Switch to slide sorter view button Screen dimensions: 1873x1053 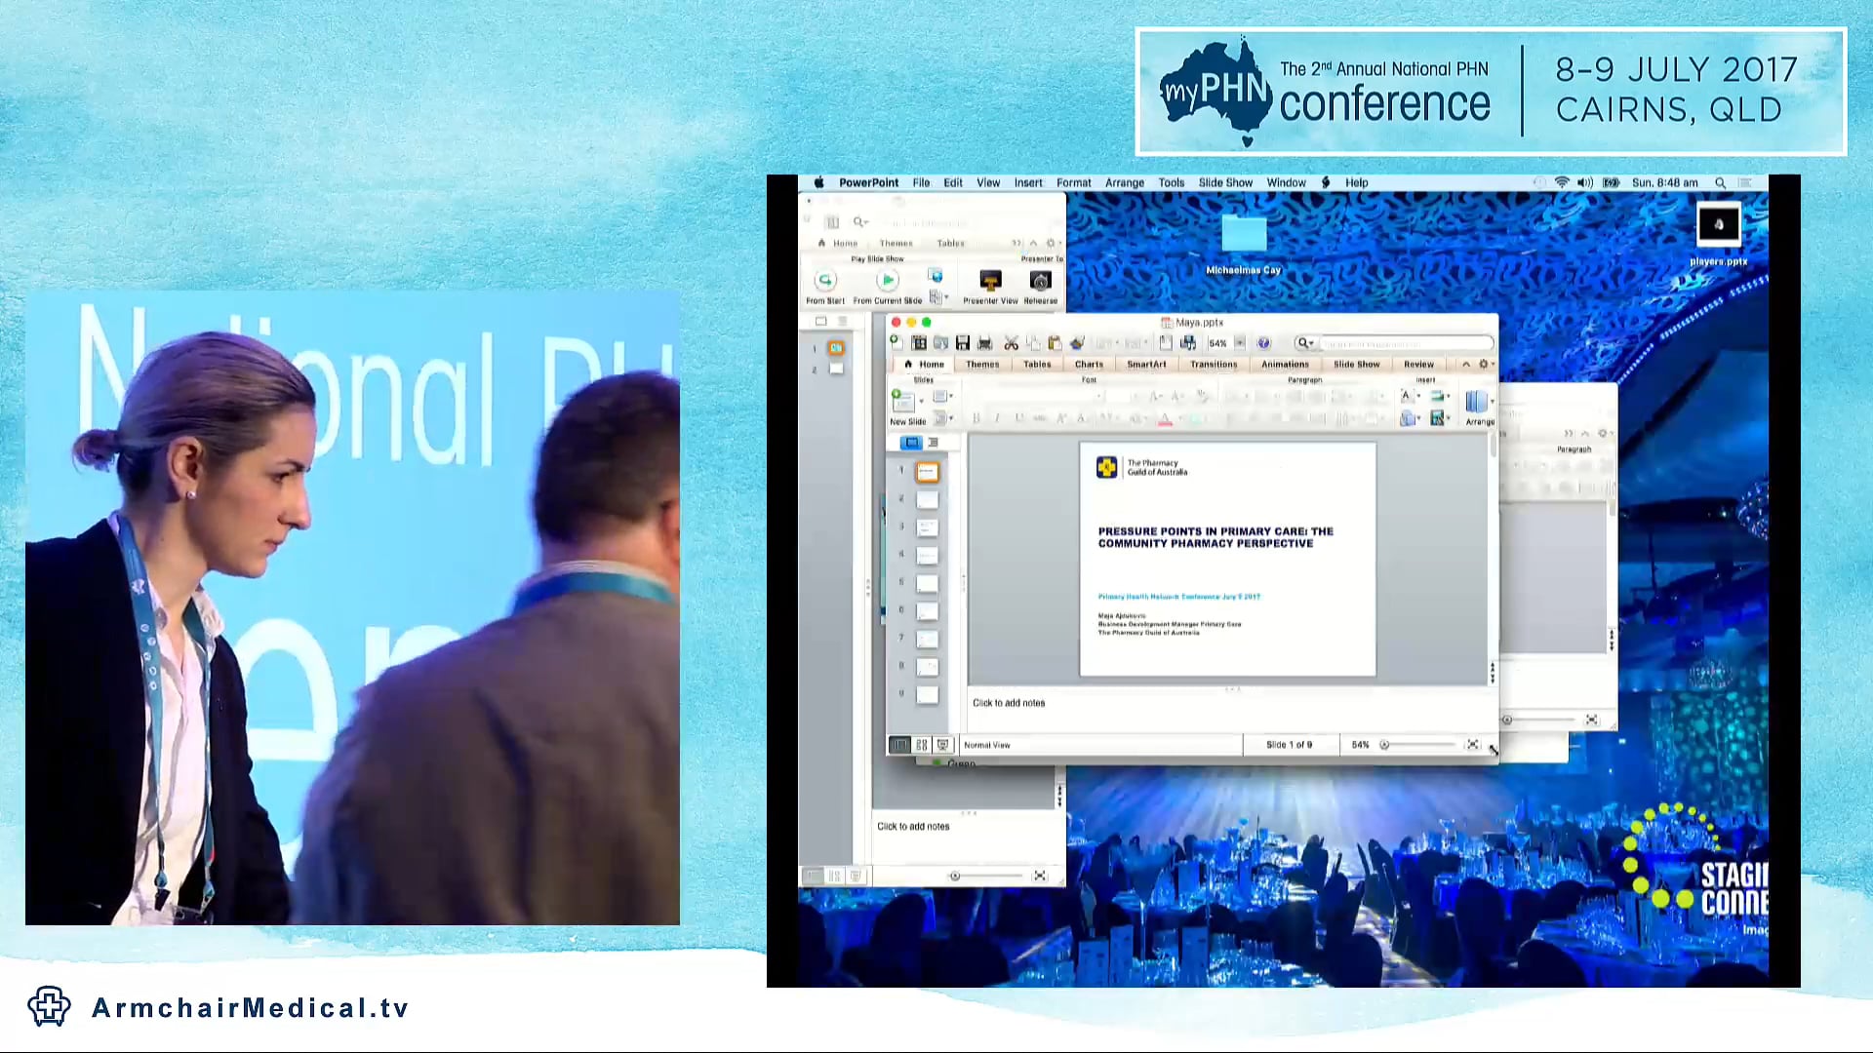(921, 745)
